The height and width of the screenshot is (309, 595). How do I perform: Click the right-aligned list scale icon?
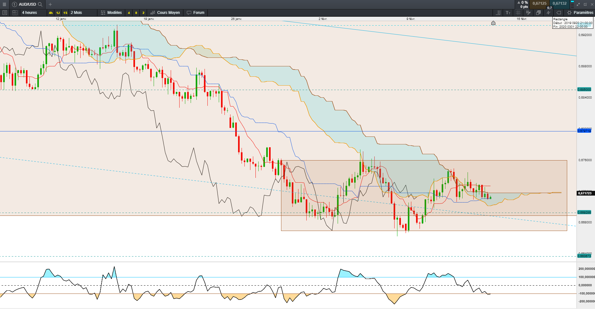tap(498, 13)
